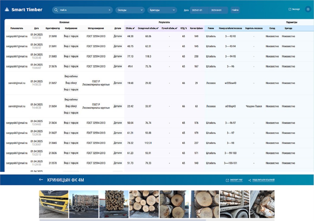
Task: Expand the Склады dropdown
Action: coord(130,10)
